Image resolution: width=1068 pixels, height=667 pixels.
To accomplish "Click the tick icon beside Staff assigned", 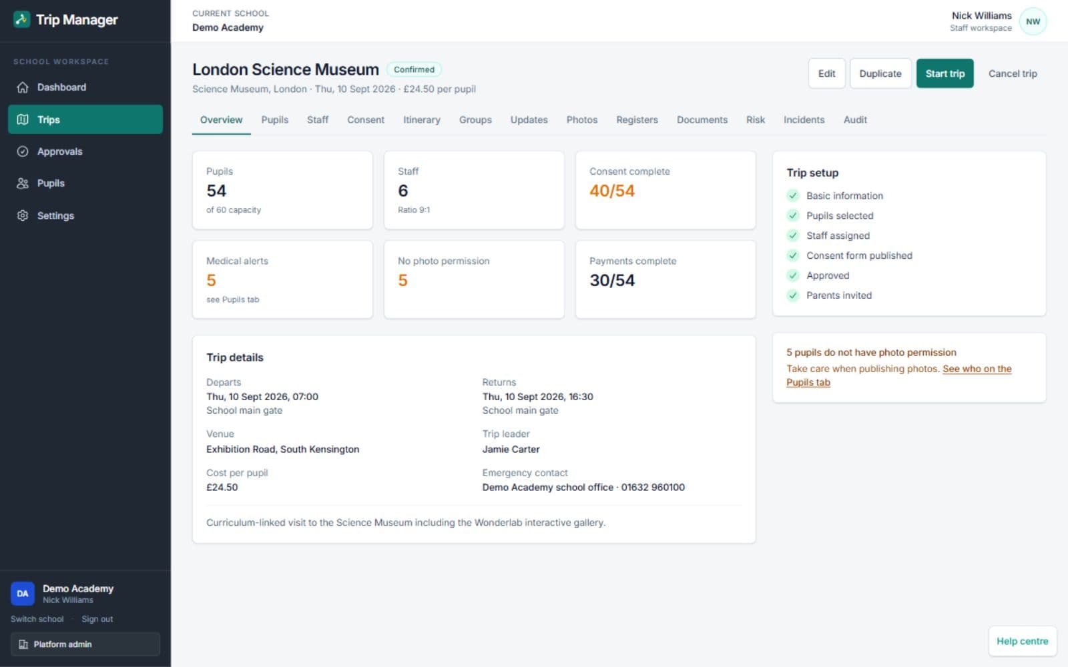I will (x=793, y=235).
